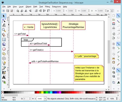The width and height of the screenshot is (122, 102).
Task: Select the Calligraphy tool
Action: tap(4, 72)
